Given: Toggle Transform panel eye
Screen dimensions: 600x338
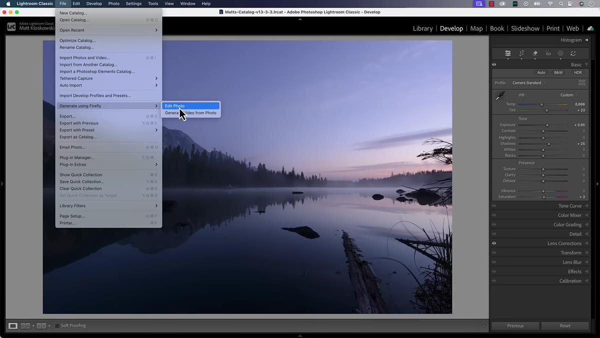Looking at the screenshot, I should point(494,253).
